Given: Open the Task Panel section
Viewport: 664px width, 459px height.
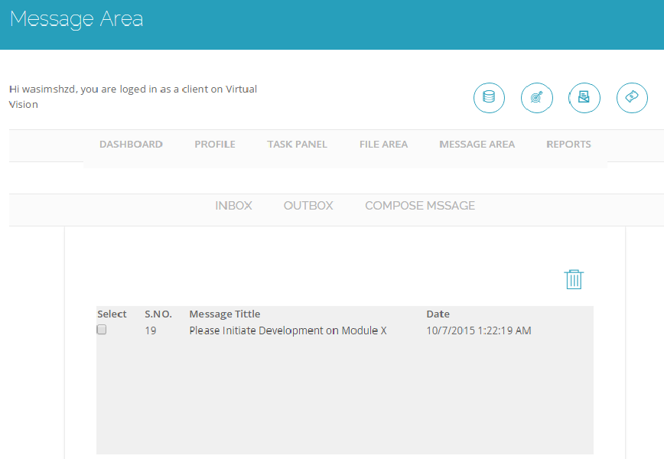Looking at the screenshot, I should pyautogui.click(x=297, y=144).
